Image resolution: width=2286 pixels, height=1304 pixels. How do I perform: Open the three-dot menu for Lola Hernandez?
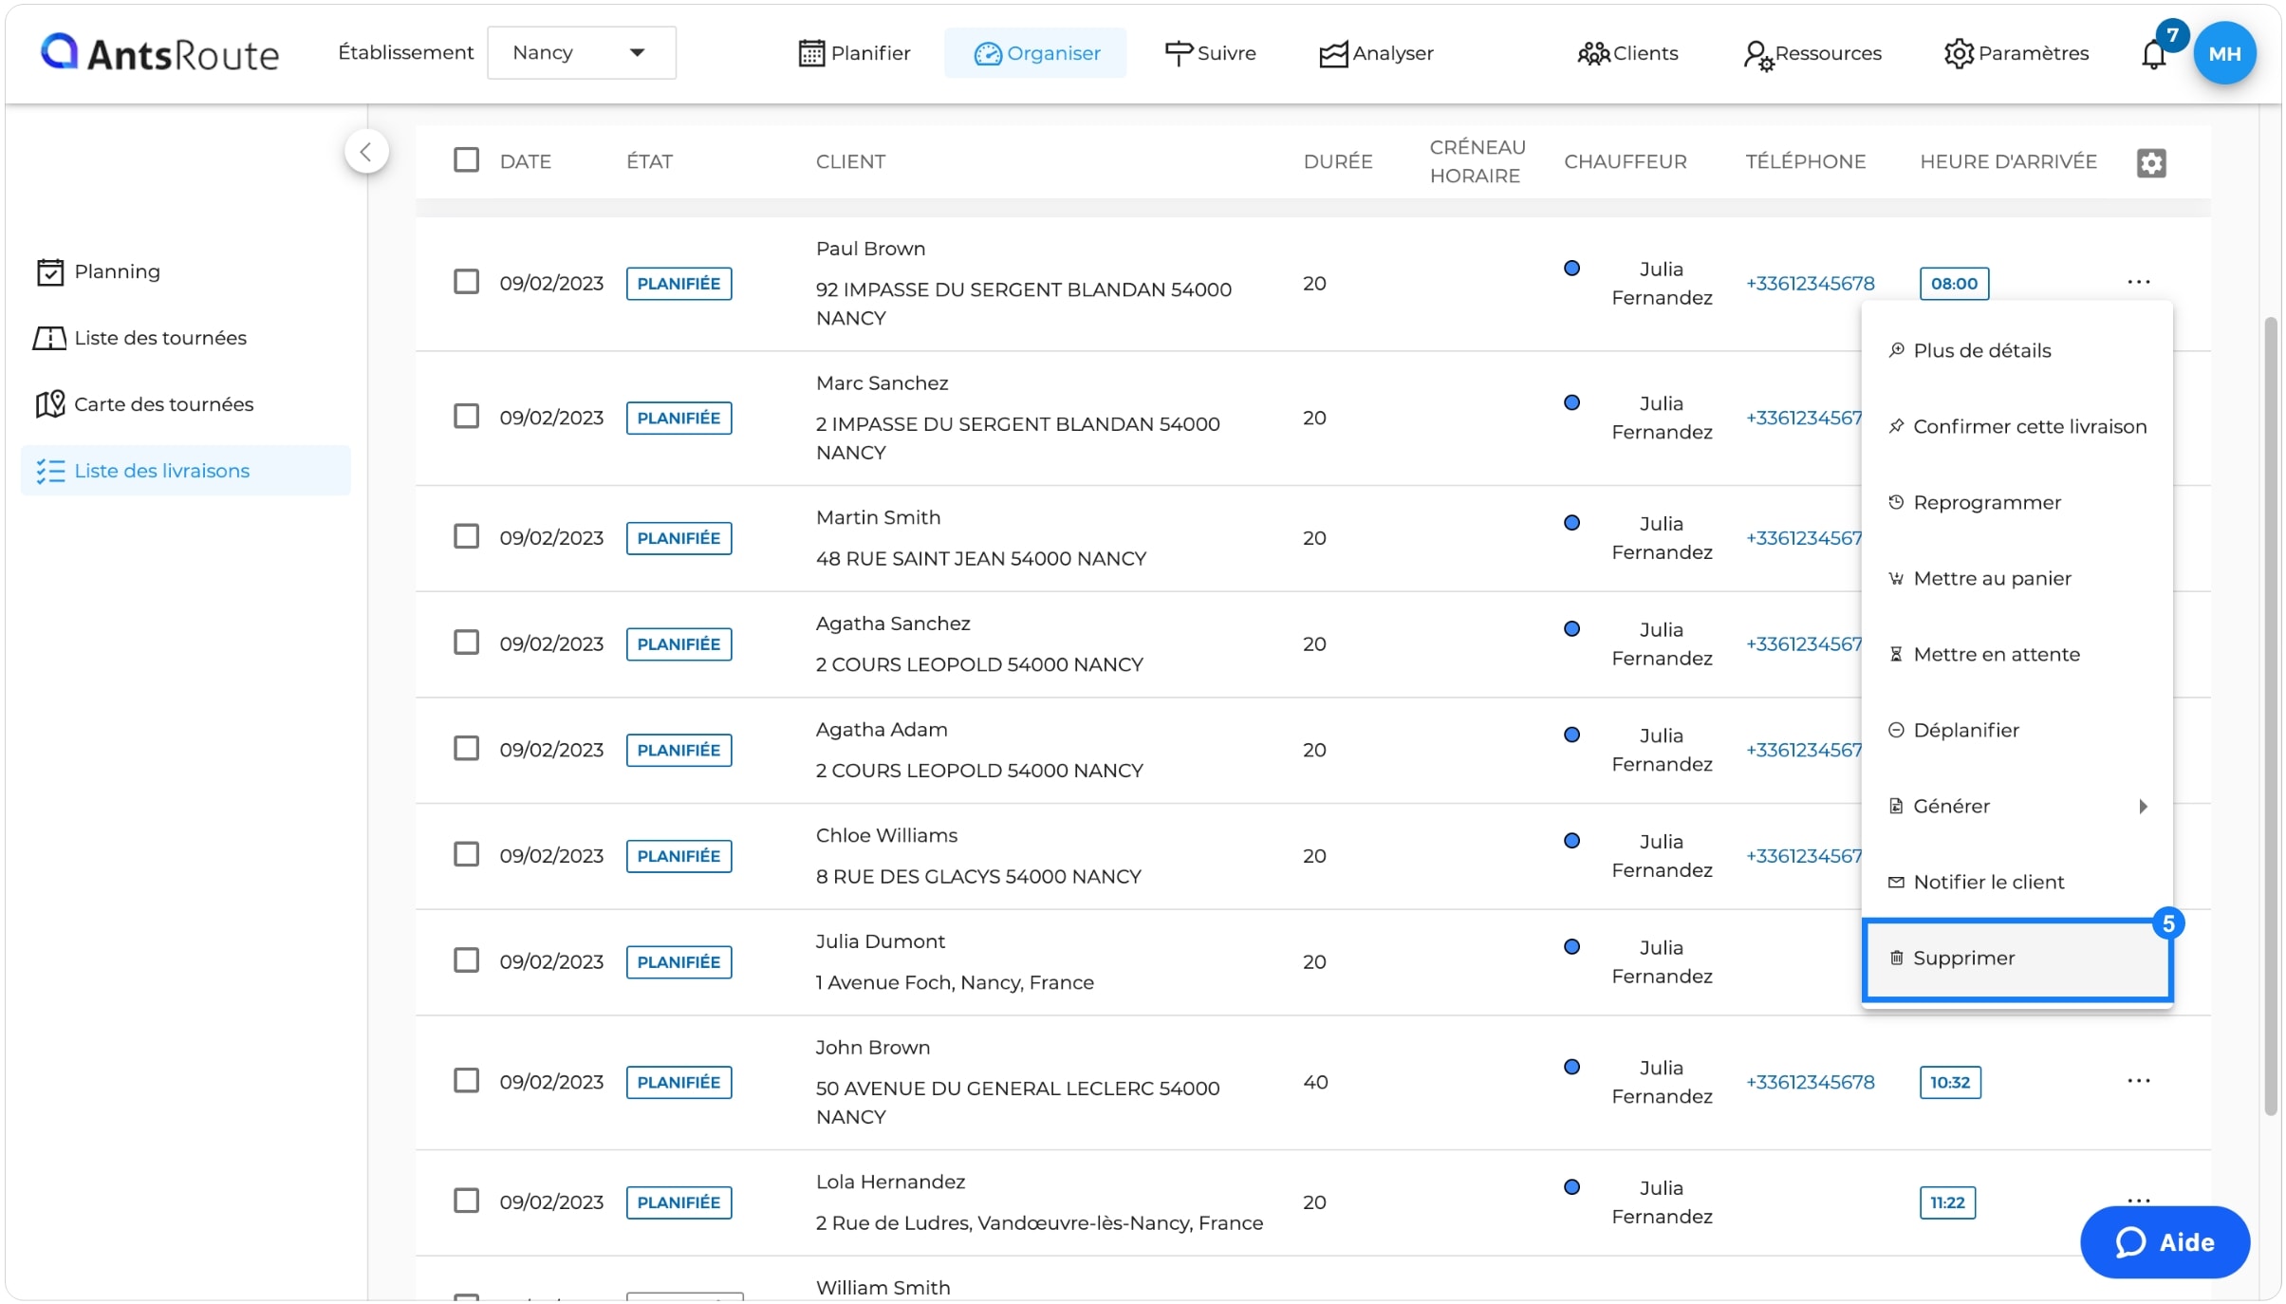[2138, 1200]
